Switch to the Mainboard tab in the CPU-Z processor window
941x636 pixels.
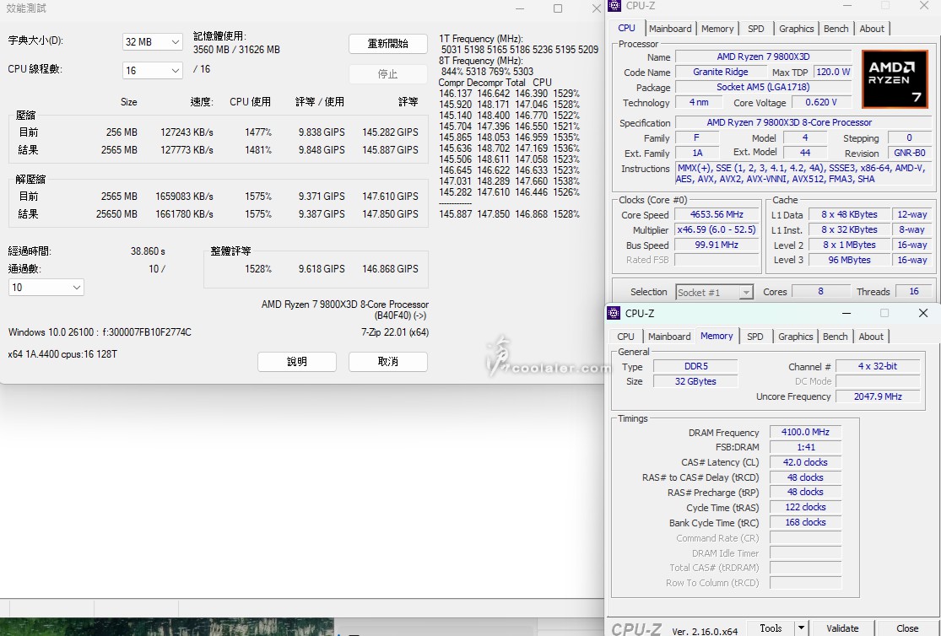670,29
